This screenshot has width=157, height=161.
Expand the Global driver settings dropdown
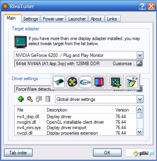[140, 99]
